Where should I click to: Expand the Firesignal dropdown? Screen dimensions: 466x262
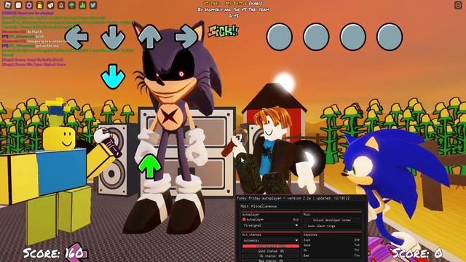click(x=270, y=226)
